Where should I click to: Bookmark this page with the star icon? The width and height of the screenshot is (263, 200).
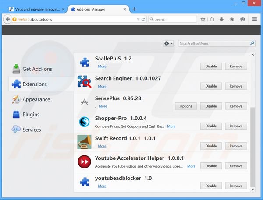(203, 19)
